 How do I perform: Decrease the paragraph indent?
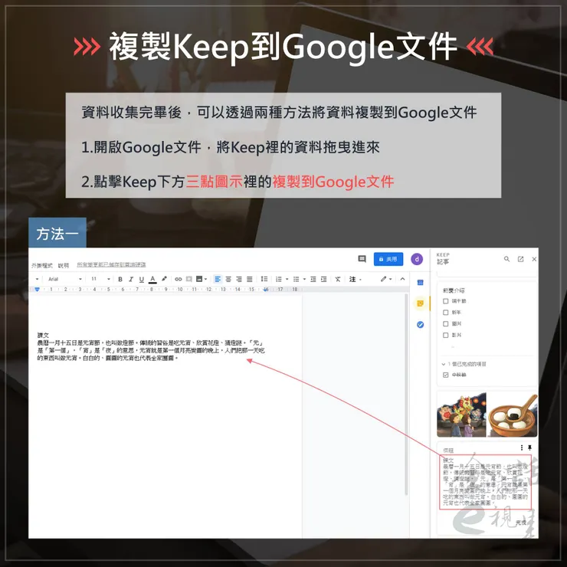click(x=313, y=279)
